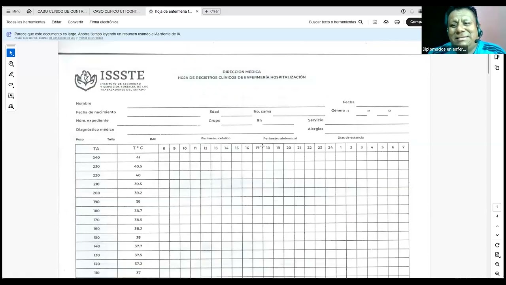Select the sign/fill tool icon
The width and height of the screenshot is (506, 285).
point(11,106)
